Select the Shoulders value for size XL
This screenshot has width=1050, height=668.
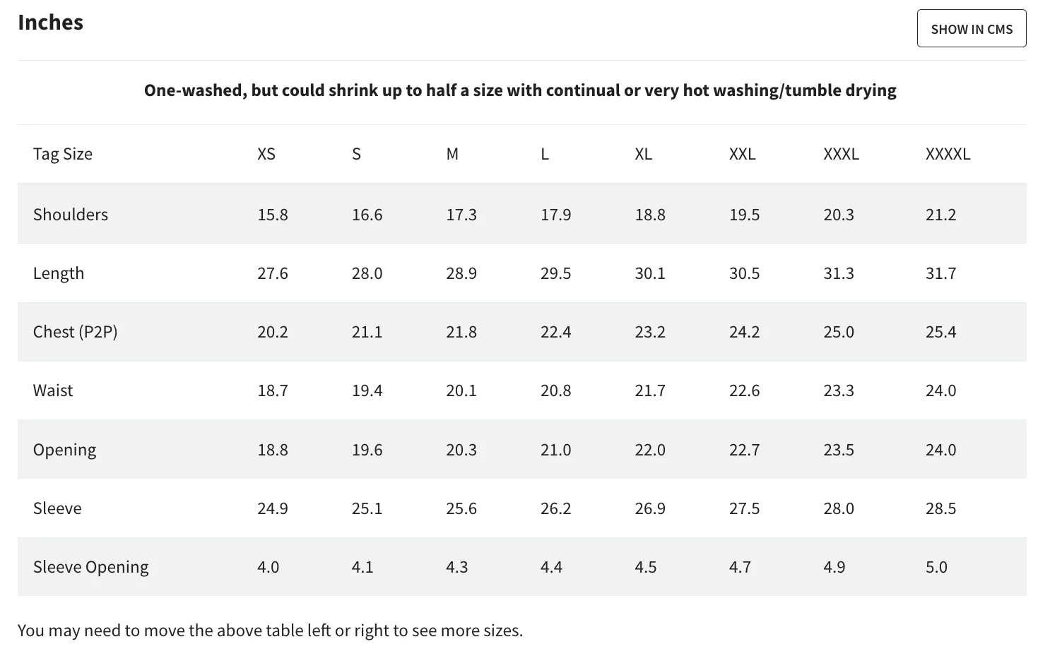(x=650, y=215)
